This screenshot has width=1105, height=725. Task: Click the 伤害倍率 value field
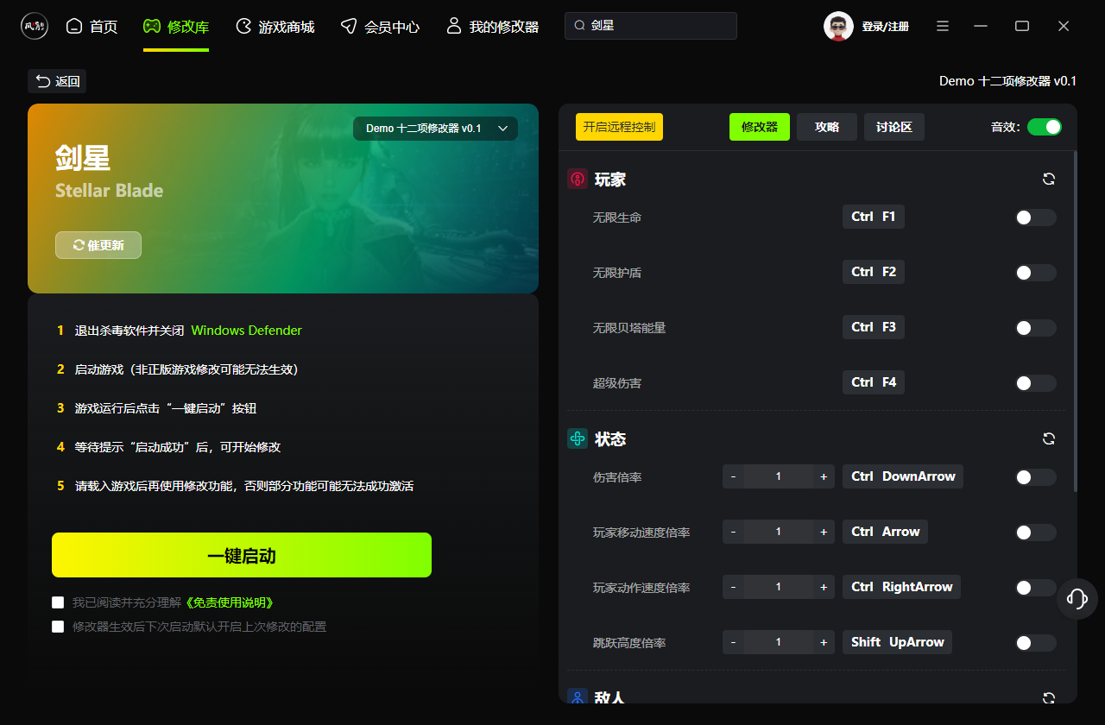[x=779, y=476]
